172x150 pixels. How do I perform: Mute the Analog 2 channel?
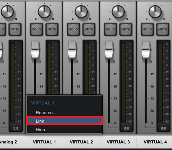(15, 29)
